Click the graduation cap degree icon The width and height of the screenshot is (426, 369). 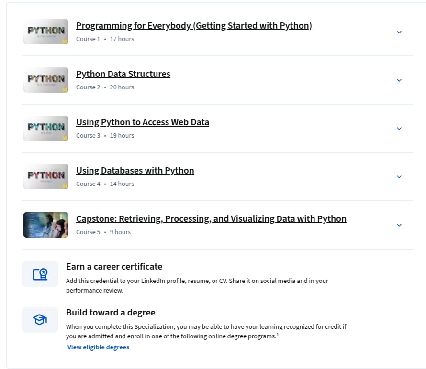tap(40, 320)
